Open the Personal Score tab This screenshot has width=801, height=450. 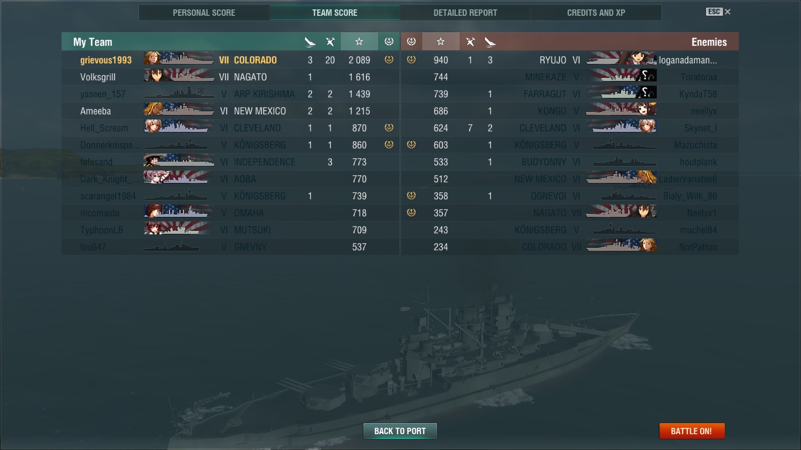pos(204,12)
